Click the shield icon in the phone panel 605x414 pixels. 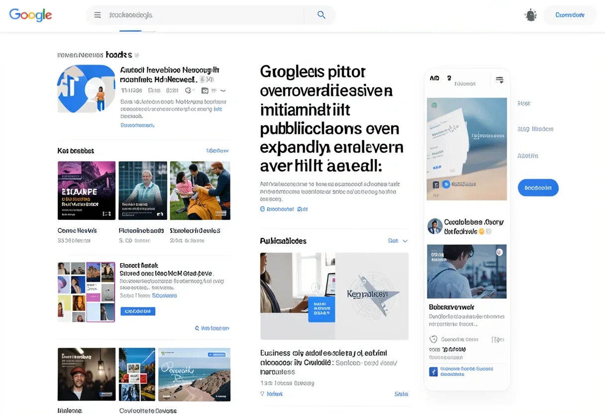(x=433, y=339)
